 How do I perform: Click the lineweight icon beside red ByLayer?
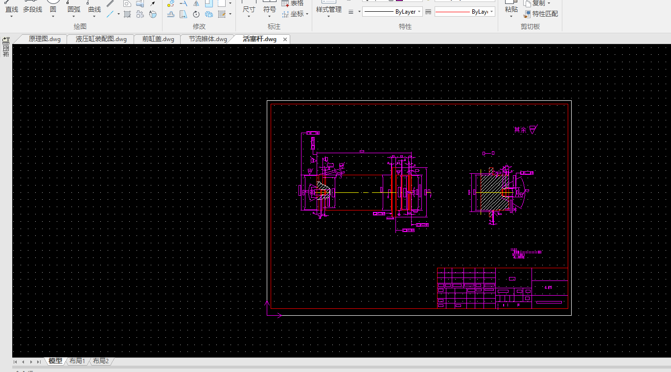tap(428, 12)
